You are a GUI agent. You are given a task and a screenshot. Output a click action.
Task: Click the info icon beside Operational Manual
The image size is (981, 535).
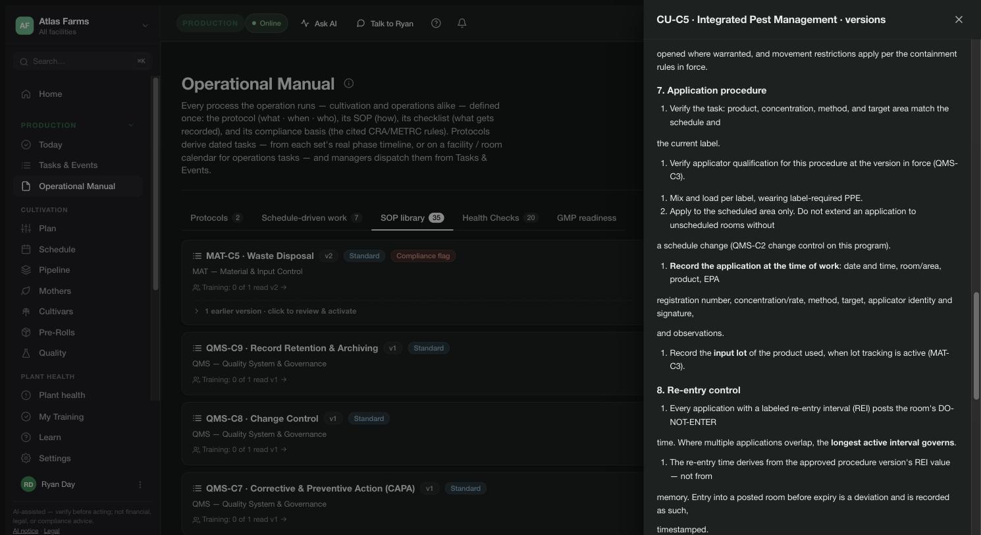pos(349,84)
